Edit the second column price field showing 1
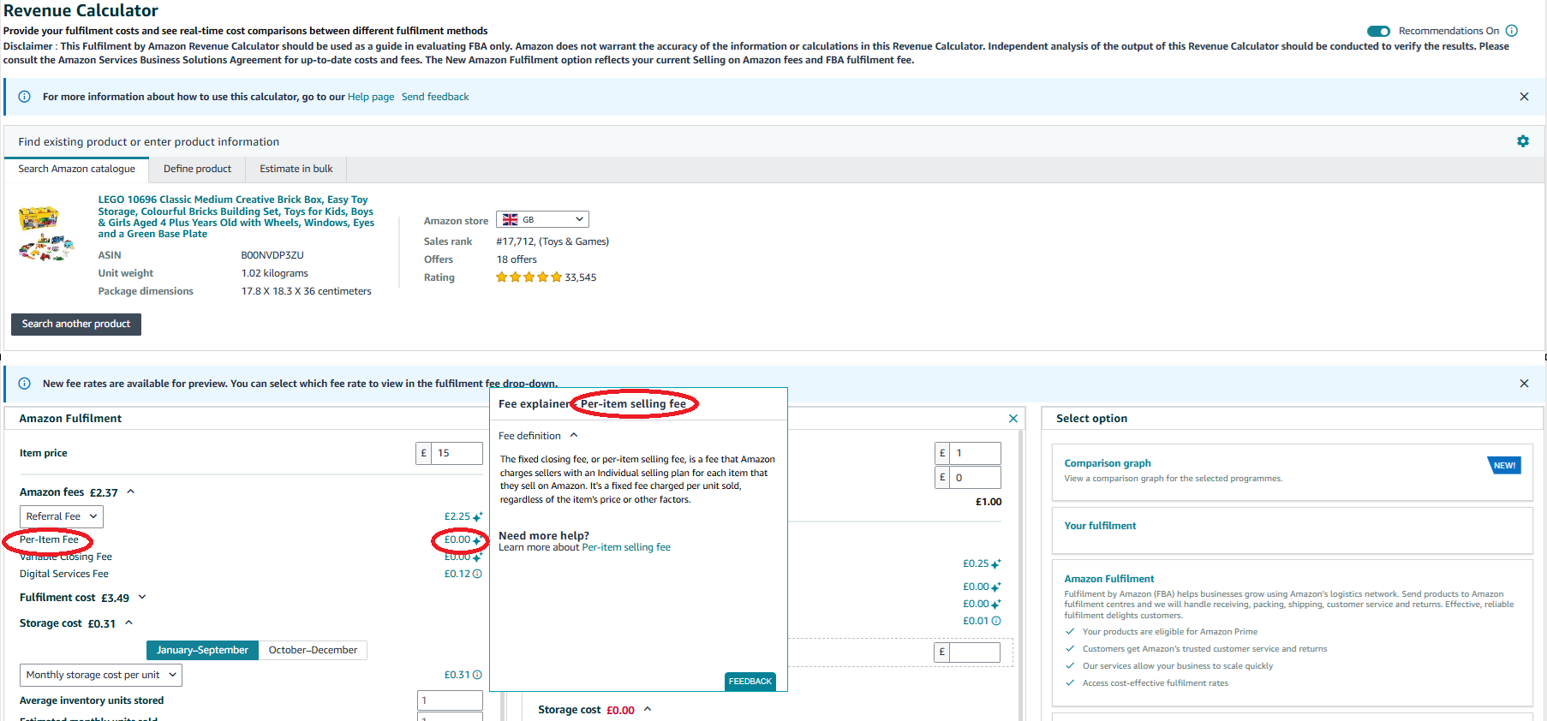1547x721 pixels. tap(976, 453)
